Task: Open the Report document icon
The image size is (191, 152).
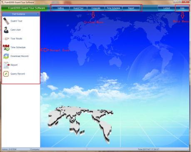Action: point(6,65)
